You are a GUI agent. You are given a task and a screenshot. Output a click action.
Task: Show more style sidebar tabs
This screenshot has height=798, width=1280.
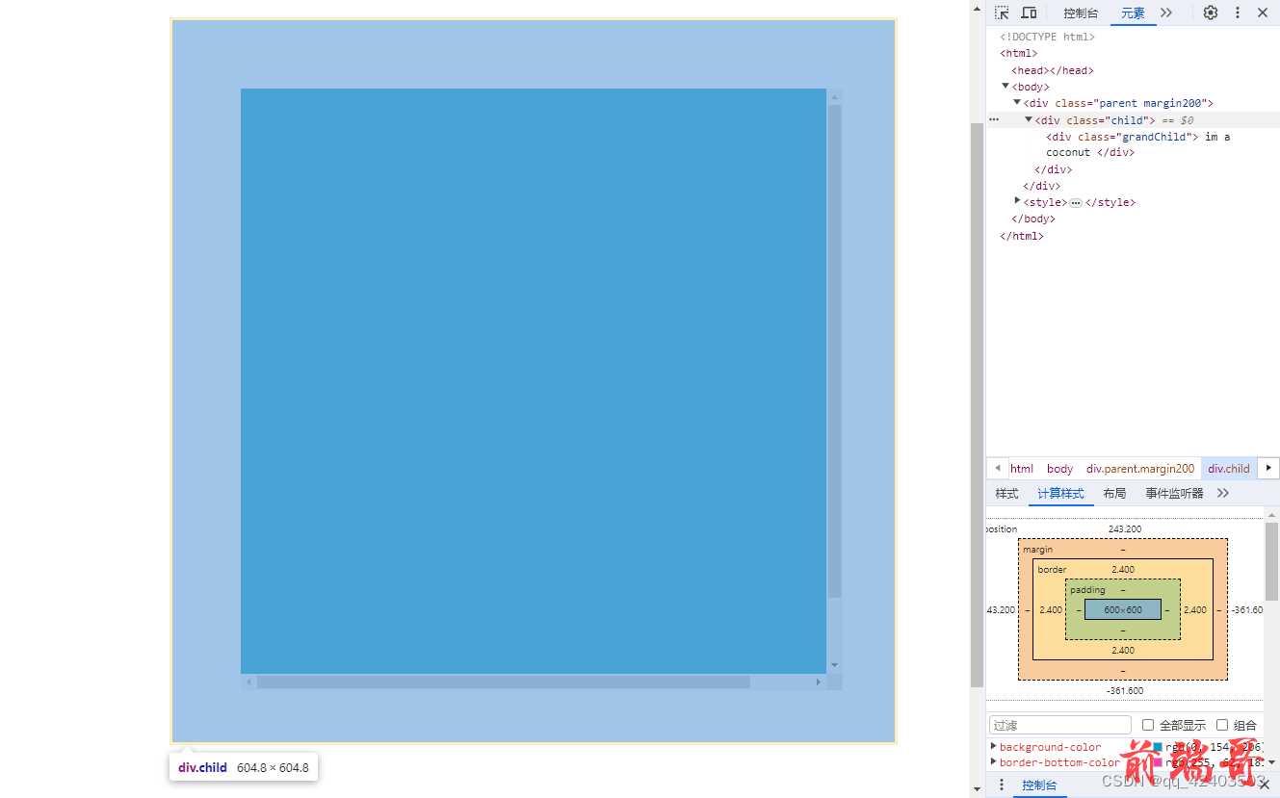1223,493
